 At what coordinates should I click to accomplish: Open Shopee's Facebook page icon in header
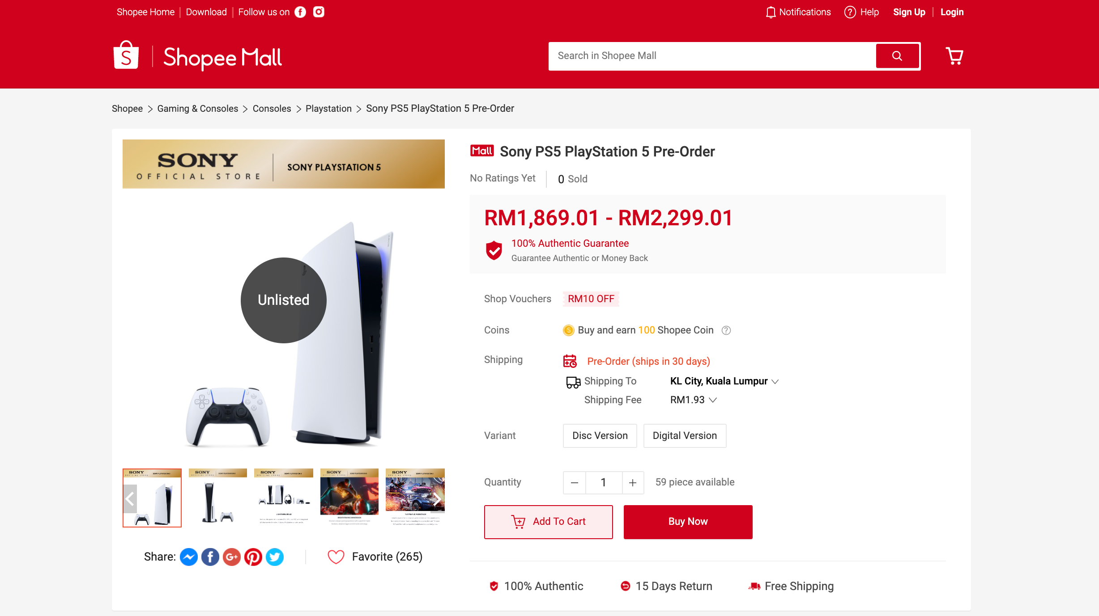[x=300, y=12]
